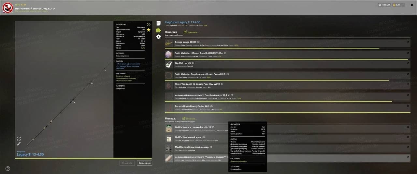Show info for Helen Van Zandt Pear Clay

coord(223,84)
